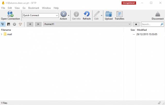
Task: Go up to parent directory
Action: pos(136,24)
